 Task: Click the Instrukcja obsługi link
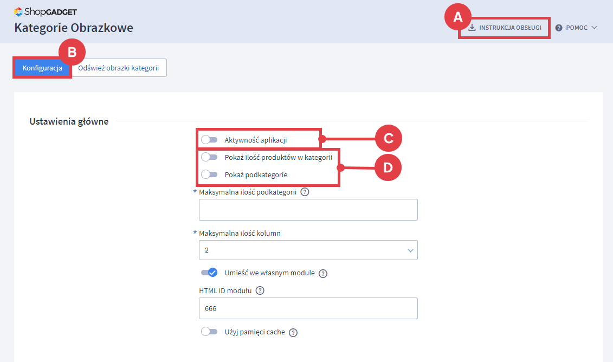point(509,28)
